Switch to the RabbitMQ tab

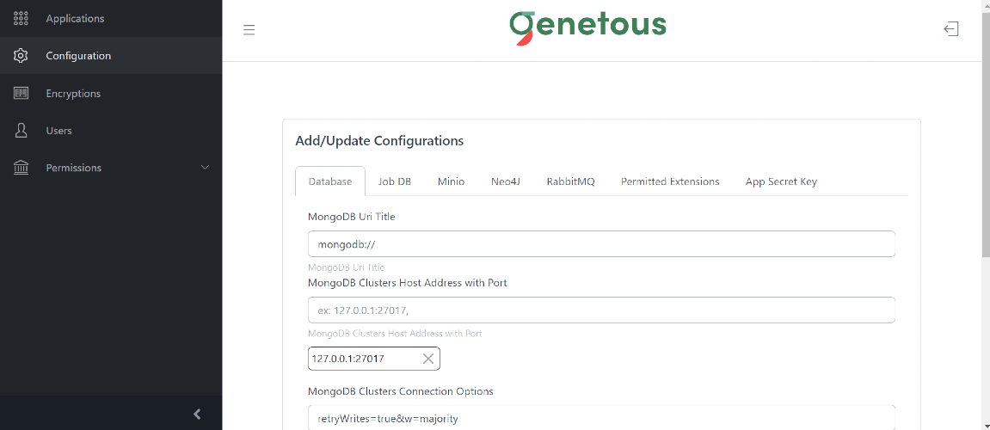click(571, 181)
